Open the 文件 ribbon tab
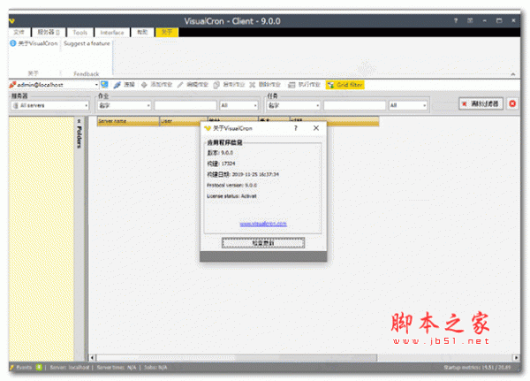This screenshot has width=530, height=381. [19, 32]
